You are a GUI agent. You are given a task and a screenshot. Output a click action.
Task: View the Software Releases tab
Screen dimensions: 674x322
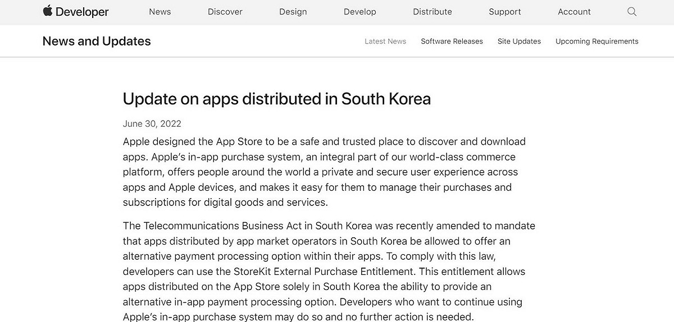(452, 41)
